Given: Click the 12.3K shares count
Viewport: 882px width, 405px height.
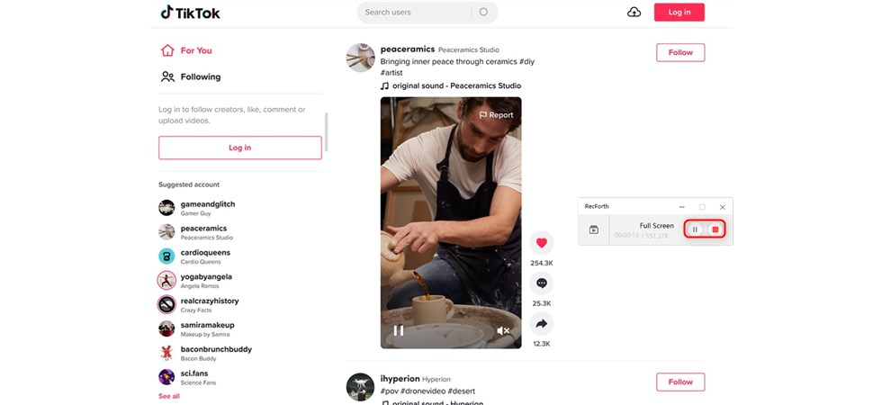Looking at the screenshot, I should (x=541, y=344).
